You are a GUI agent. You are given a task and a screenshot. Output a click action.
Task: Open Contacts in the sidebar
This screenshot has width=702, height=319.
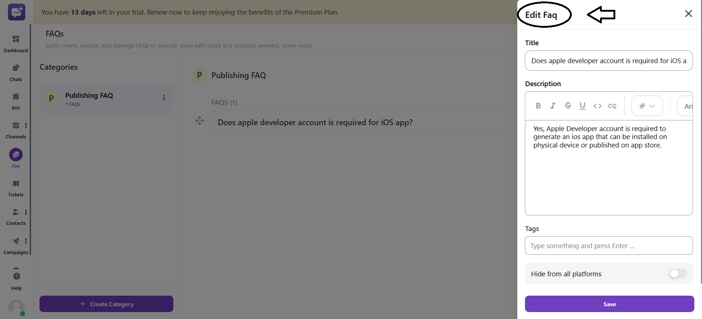point(16,216)
